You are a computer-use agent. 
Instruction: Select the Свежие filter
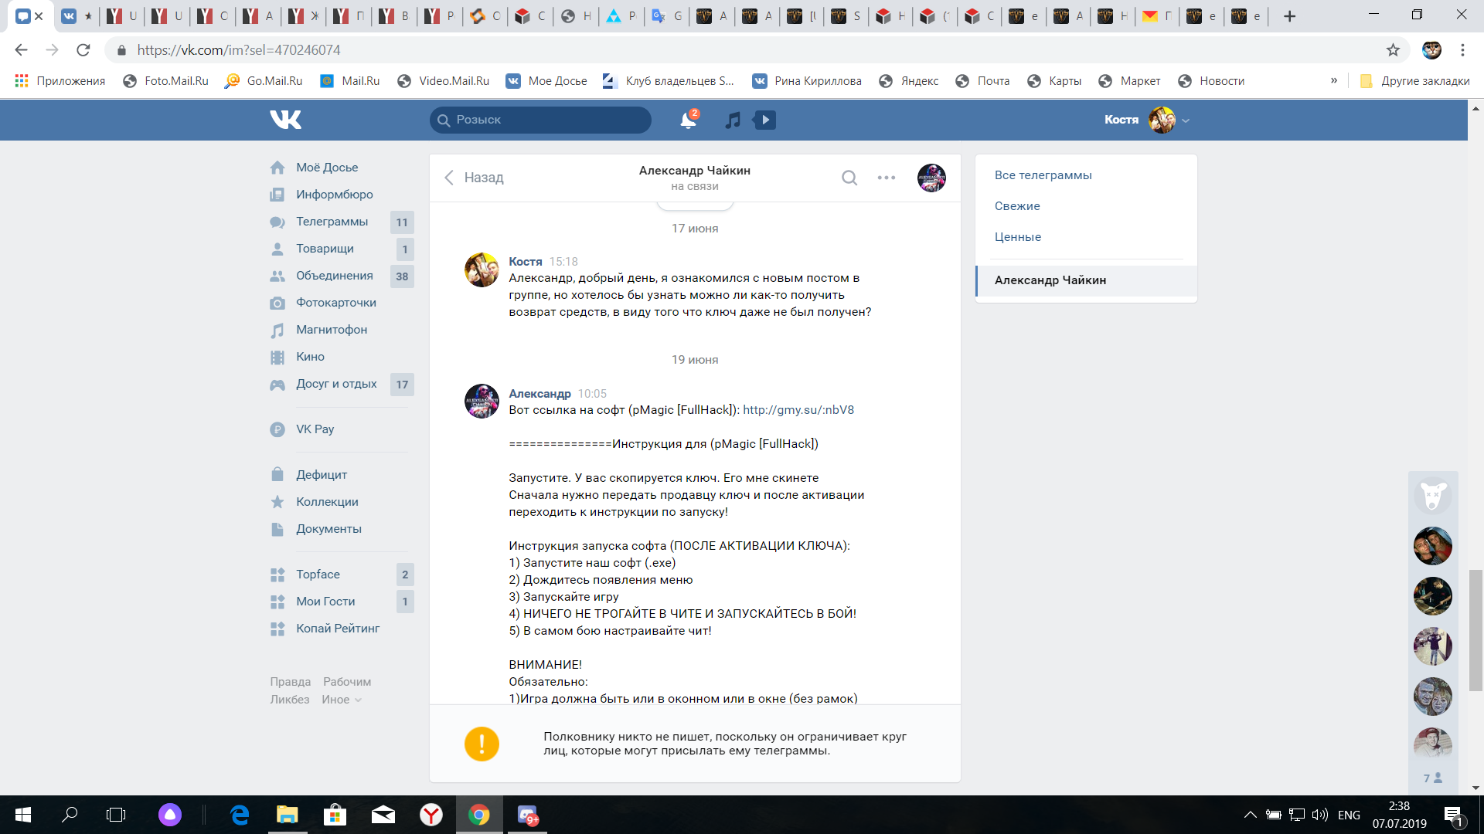tap(1017, 206)
